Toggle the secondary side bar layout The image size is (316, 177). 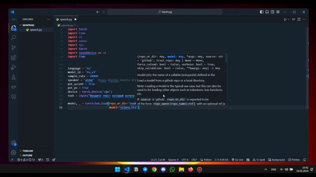click(x=273, y=12)
